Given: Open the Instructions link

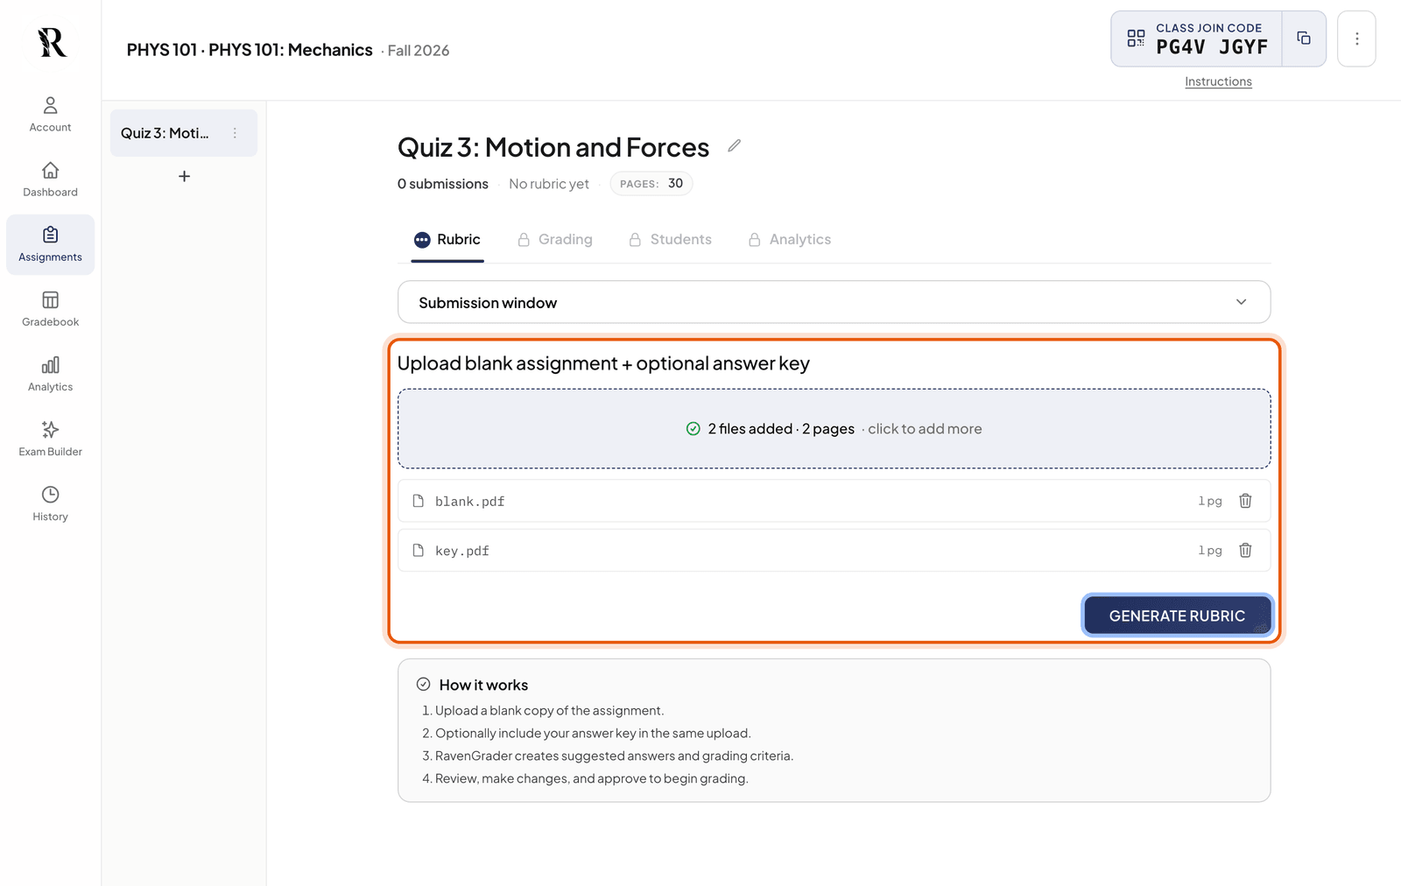Looking at the screenshot, I should pos(1218,81).
